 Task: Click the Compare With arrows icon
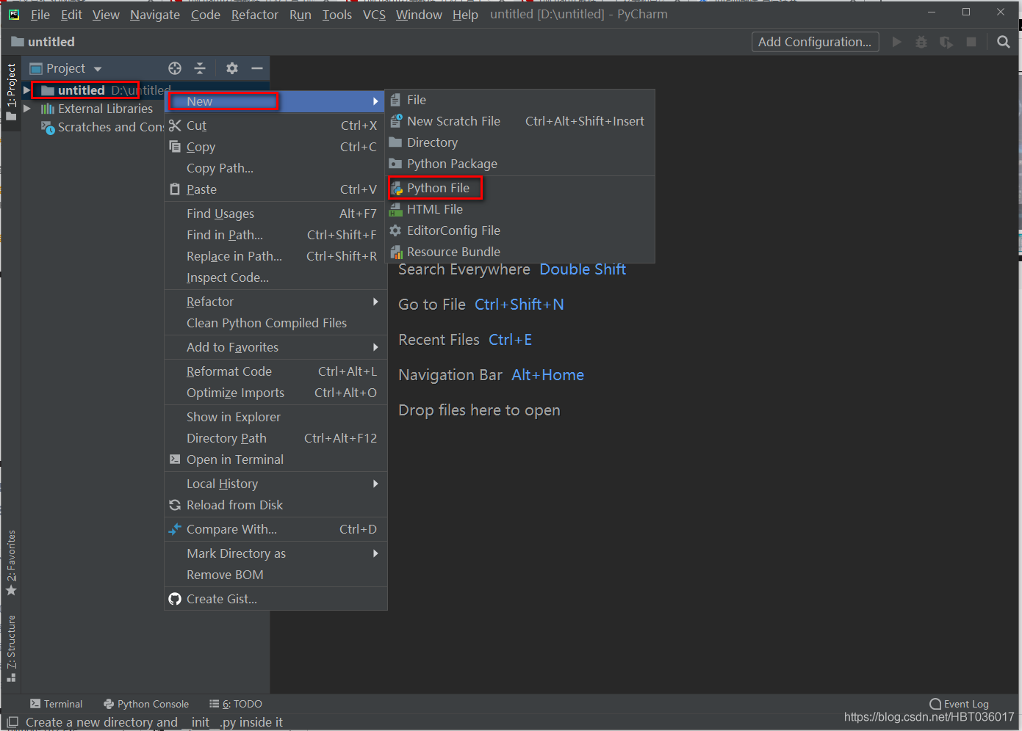[x=175, y=529]
